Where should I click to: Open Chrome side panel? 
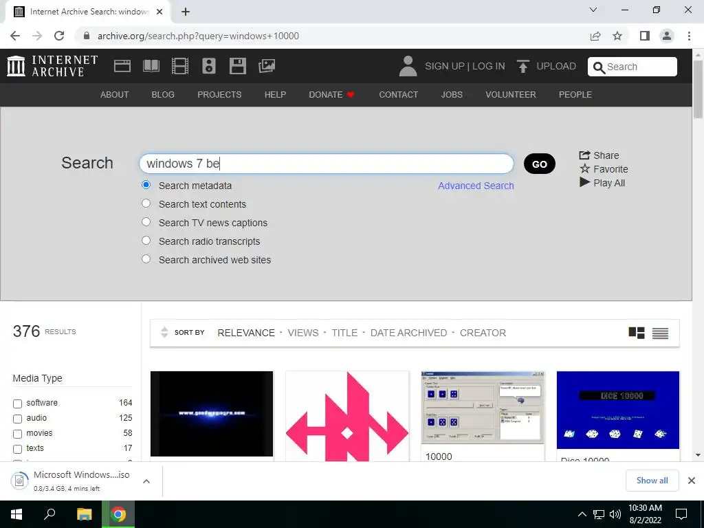coord(645,36)
